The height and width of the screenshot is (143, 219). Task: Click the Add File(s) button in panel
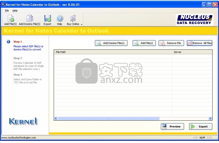144,43
